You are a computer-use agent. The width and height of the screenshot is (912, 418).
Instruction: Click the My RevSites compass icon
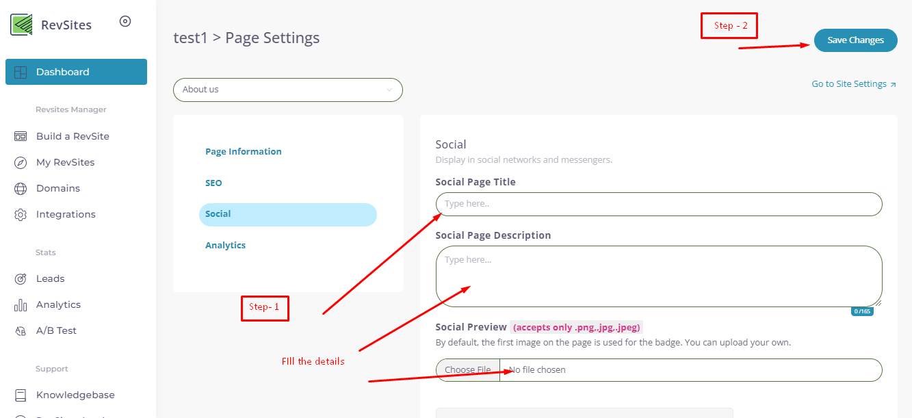21,162
